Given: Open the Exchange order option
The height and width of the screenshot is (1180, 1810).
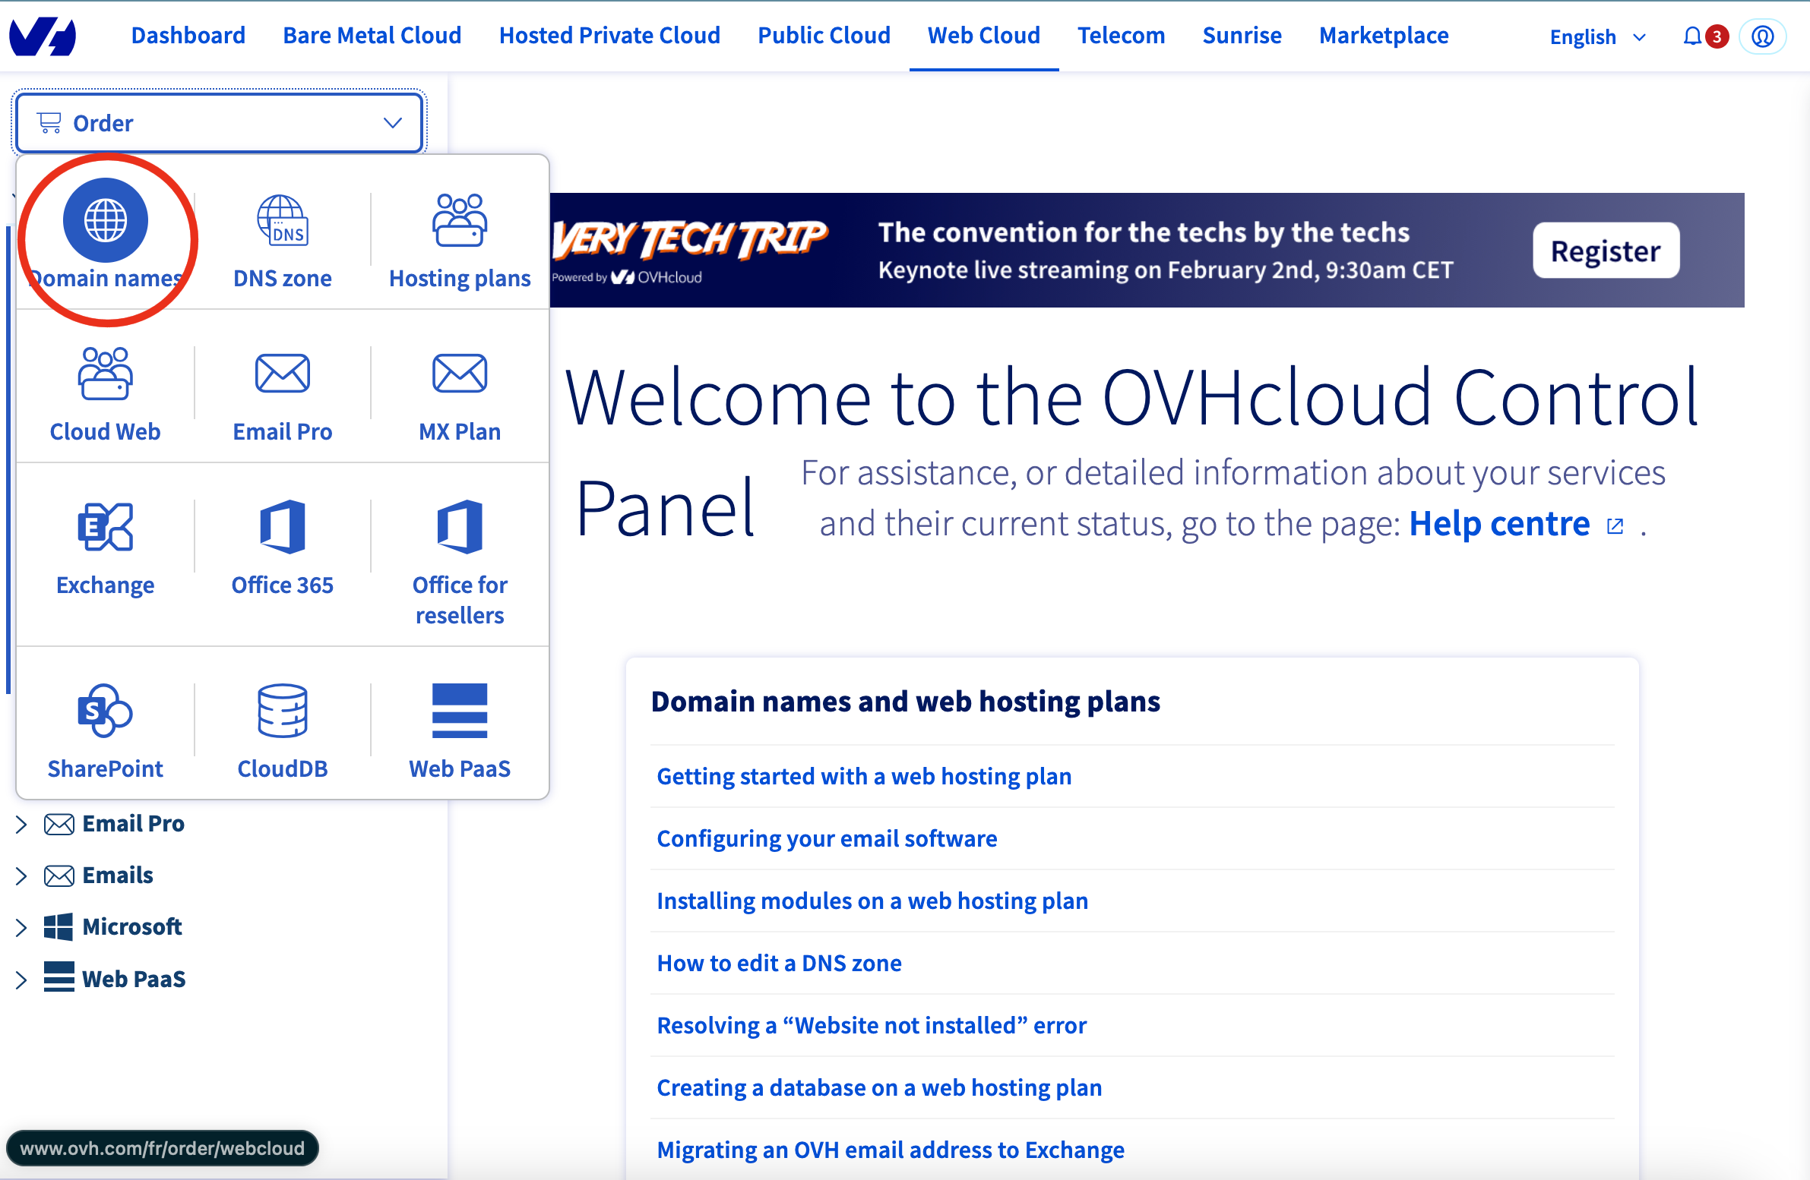Looking at the screenshot, I should [105, 547].
